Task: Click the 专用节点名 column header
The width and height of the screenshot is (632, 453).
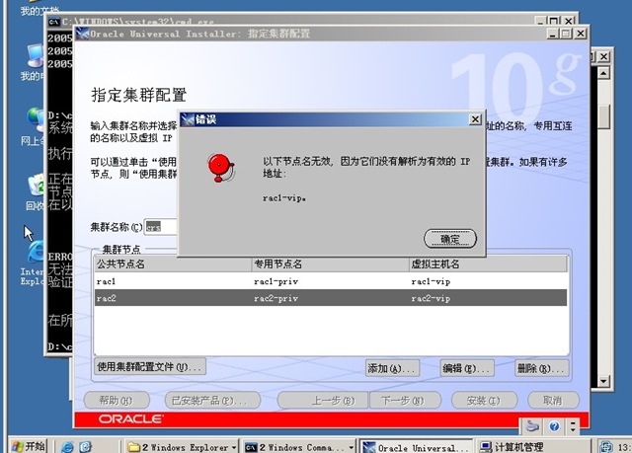Action: [x=331, y=264]
